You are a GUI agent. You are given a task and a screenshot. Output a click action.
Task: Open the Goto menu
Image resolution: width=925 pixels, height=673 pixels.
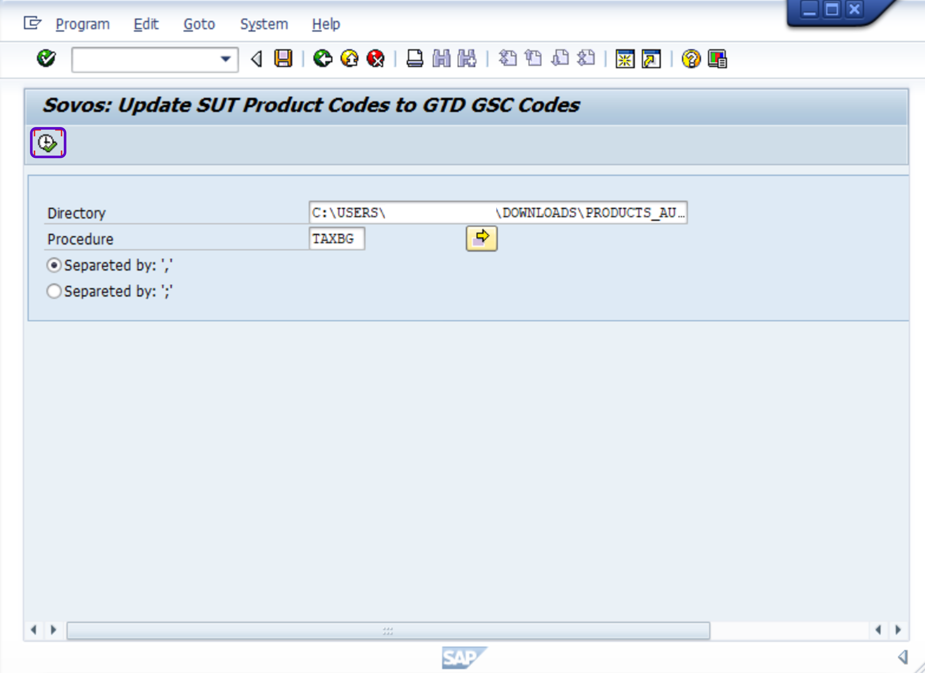tap(199, 24)
